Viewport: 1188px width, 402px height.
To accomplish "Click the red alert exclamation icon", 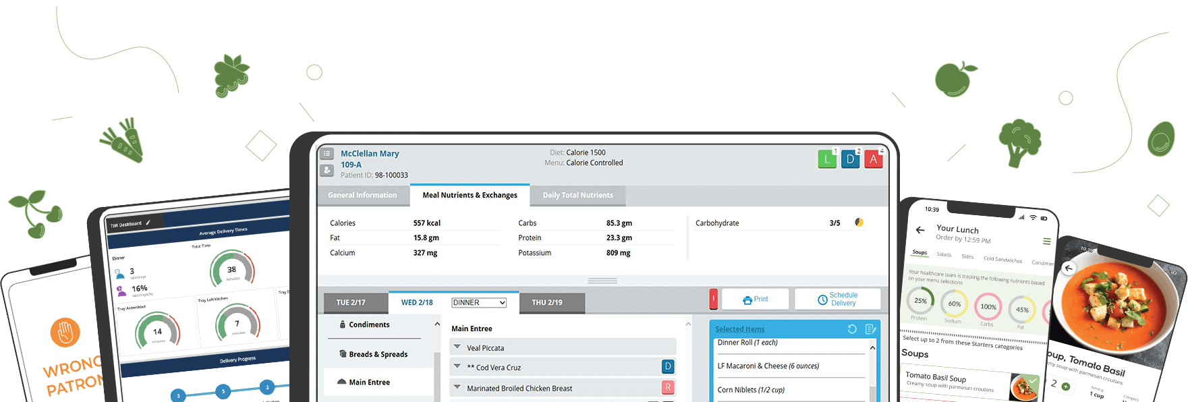I will [713, 299].
